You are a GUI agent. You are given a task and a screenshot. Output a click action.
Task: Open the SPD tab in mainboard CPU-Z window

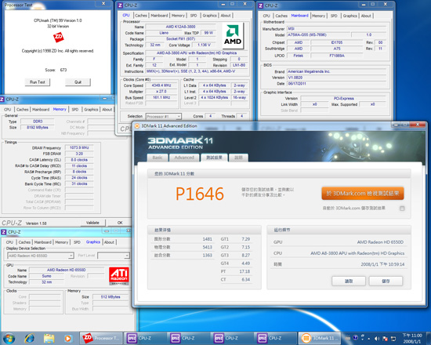[334, 16]
